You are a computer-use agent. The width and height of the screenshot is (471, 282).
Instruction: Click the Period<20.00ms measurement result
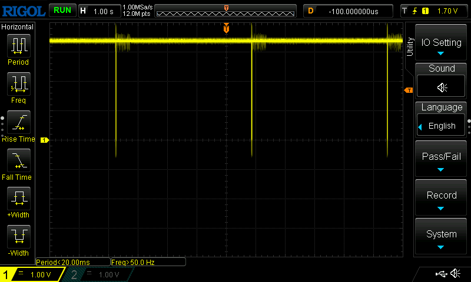pos(72,262)
